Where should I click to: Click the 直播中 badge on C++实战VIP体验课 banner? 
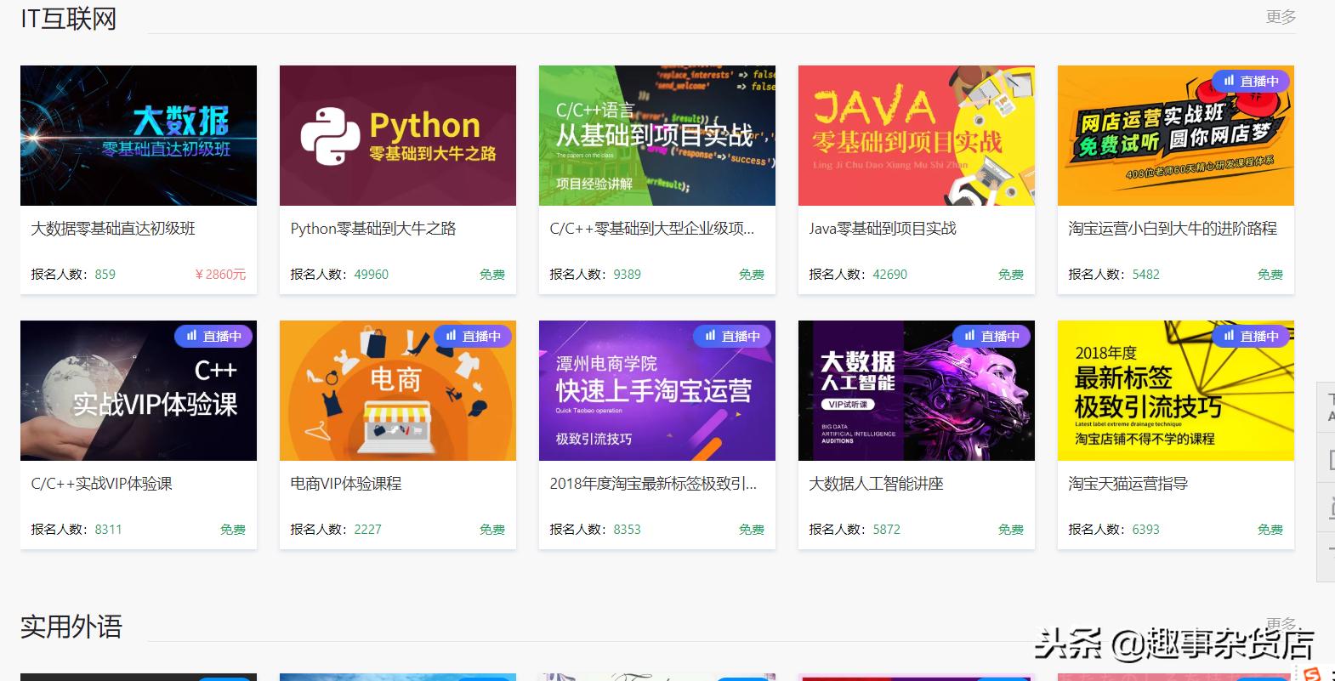213,337
